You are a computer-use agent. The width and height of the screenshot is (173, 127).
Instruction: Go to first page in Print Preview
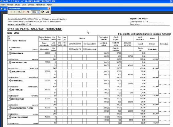click(11, 12)
